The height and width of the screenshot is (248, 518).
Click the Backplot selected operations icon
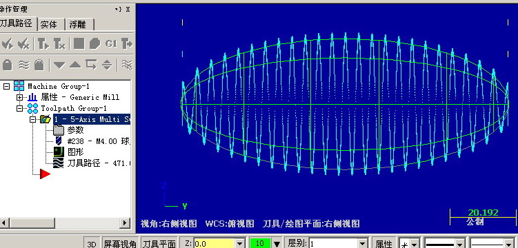(x=79, y=43)
